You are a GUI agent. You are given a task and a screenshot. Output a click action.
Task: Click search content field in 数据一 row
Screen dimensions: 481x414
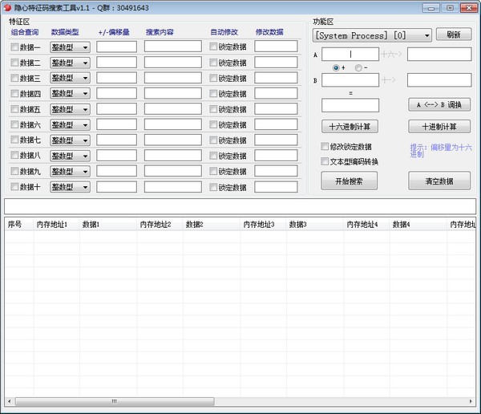click(173, 47)
